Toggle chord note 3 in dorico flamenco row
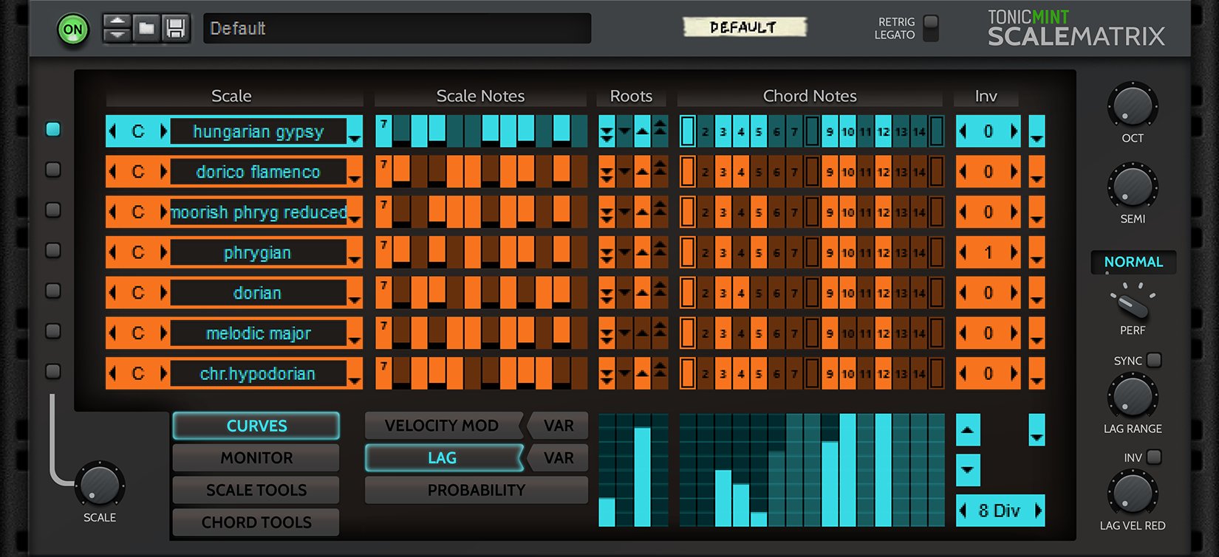 point(723,172)
